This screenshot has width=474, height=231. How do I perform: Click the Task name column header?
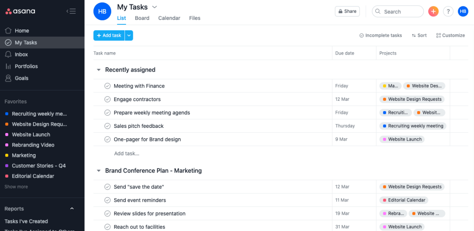pos(104,53)
